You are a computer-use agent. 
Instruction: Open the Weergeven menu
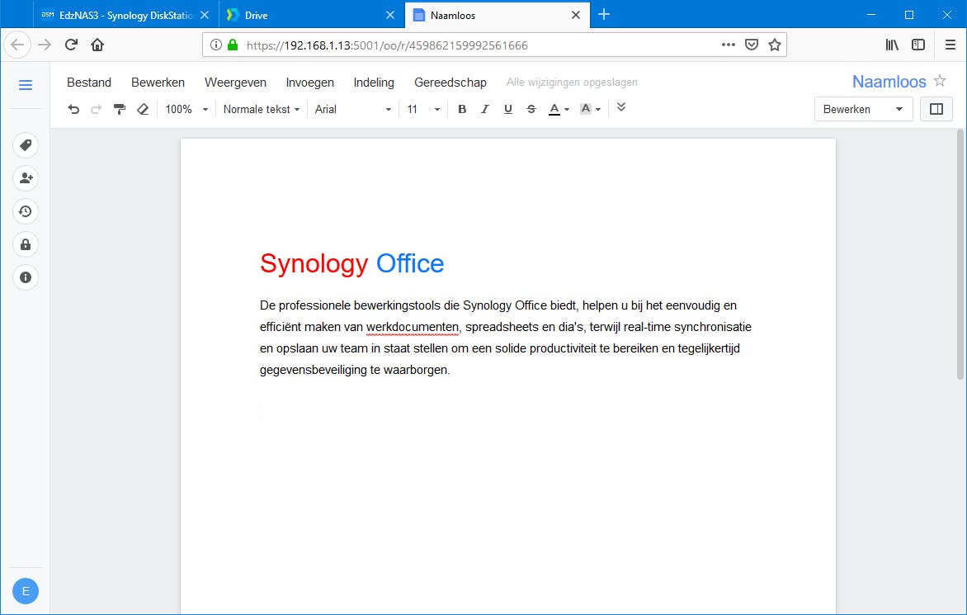pos(236,82)
